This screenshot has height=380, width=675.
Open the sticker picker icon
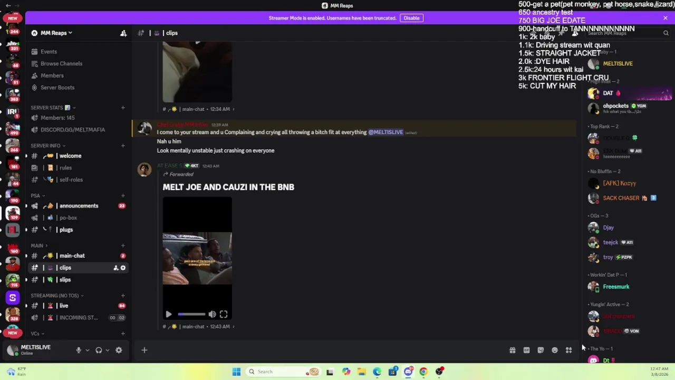pos(541,350)
